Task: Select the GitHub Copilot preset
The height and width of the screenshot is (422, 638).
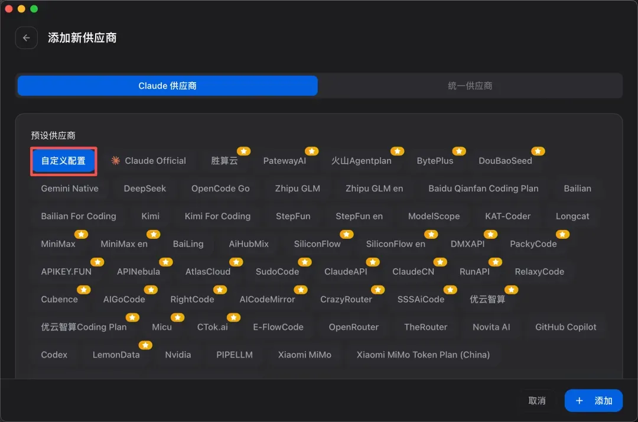Action: tap(566, 327)
